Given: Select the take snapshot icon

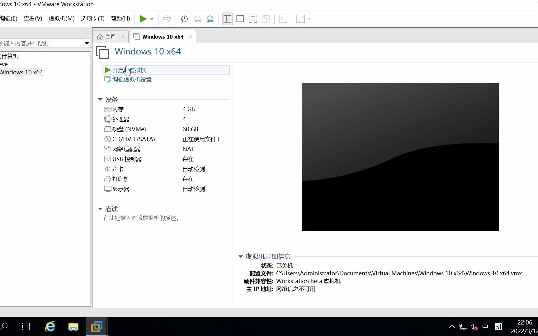Looking at the screenshot, I should tap(184, 19).
